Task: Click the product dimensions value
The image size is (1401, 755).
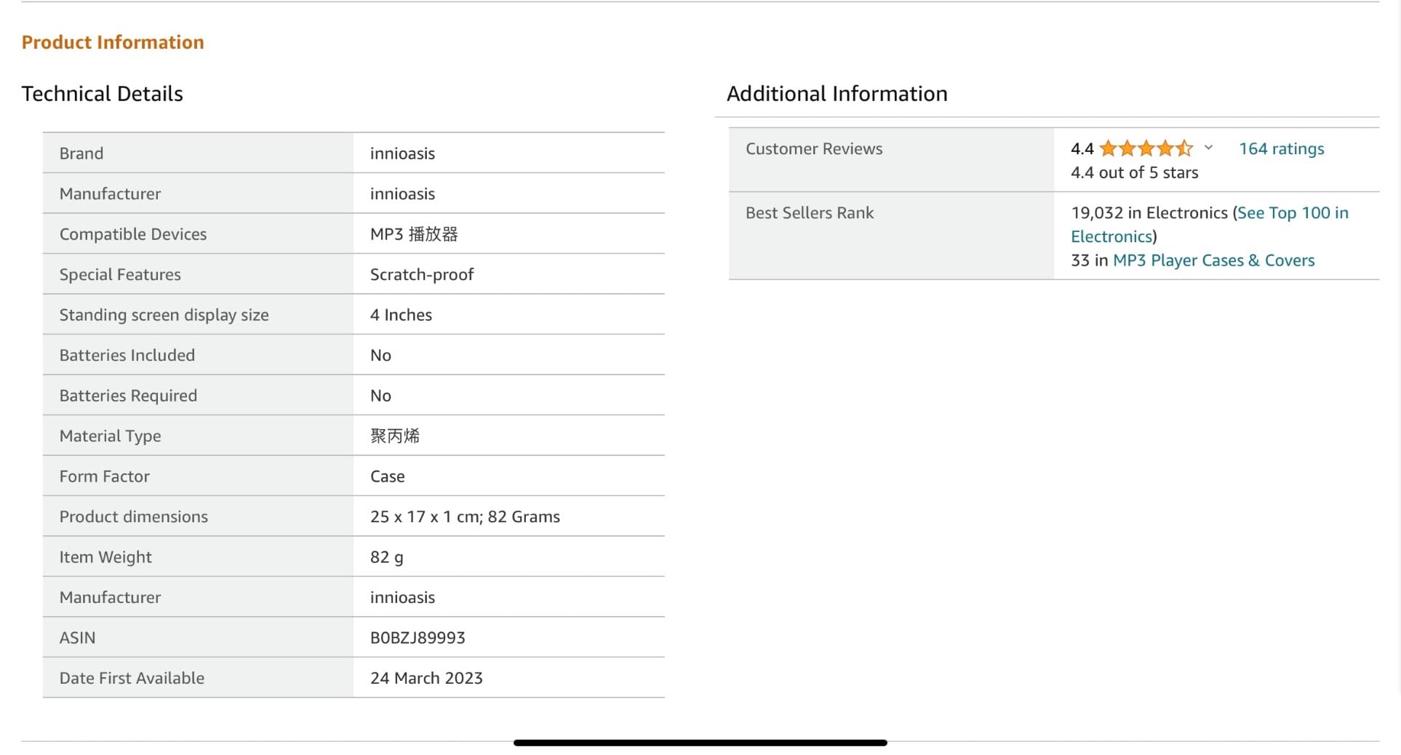Action: pos(465,517)
